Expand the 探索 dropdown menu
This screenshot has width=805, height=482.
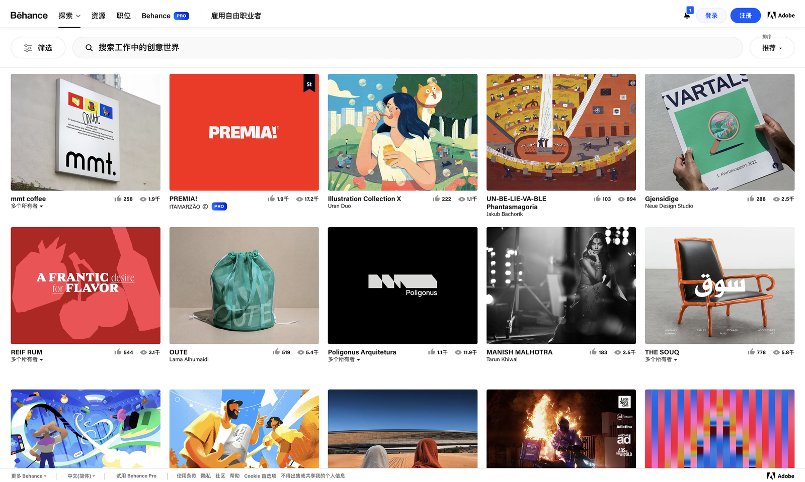pos(69,16)
